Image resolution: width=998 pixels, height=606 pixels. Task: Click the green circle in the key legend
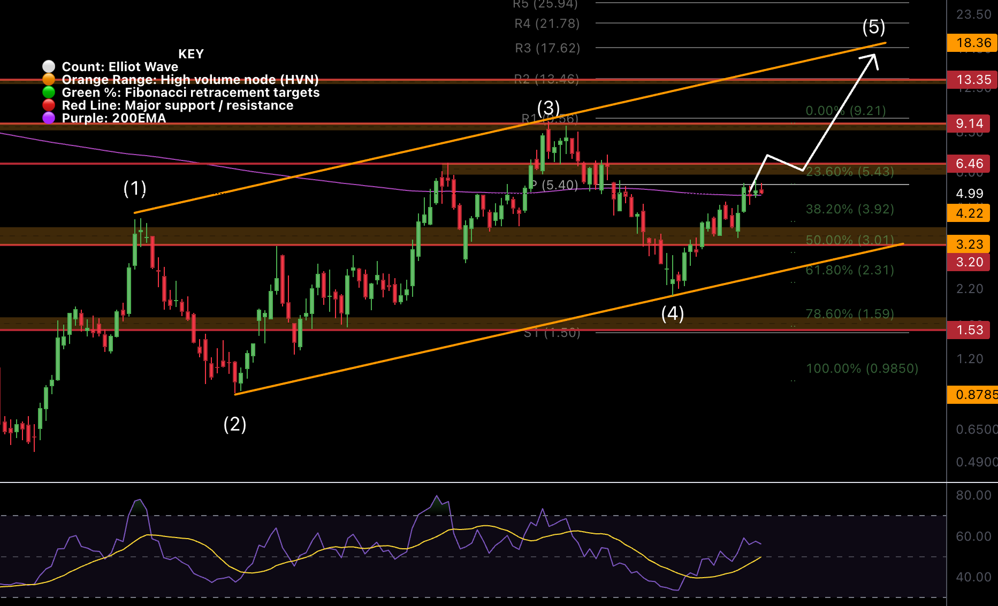coord(49,92)
